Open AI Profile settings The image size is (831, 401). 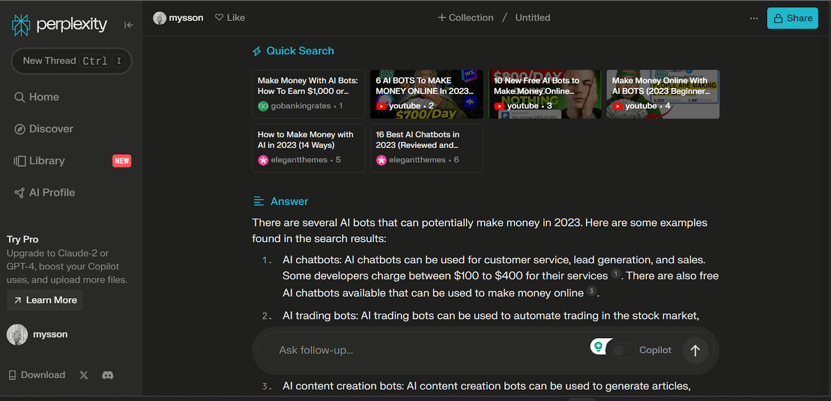coord(45,193)
